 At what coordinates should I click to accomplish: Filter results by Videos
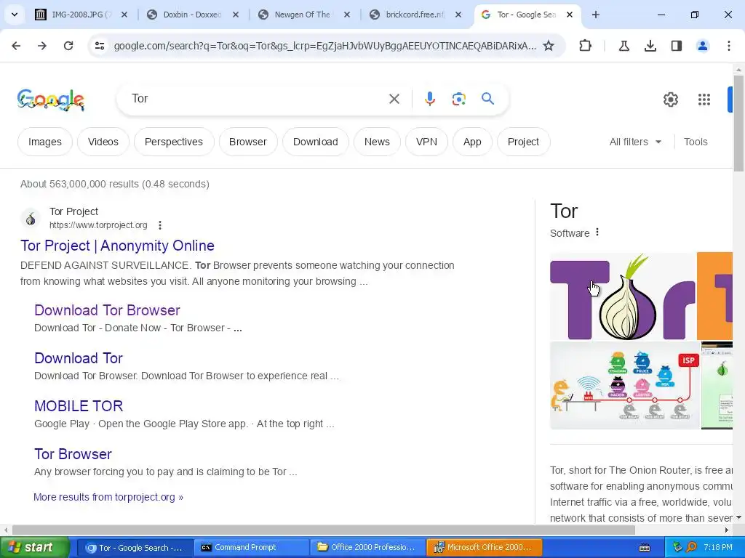[x=103, y=142]
